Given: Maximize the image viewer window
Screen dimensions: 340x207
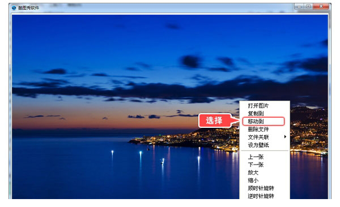Looking at the screenshot, I should pyautogui.click(x=308, y=6).
